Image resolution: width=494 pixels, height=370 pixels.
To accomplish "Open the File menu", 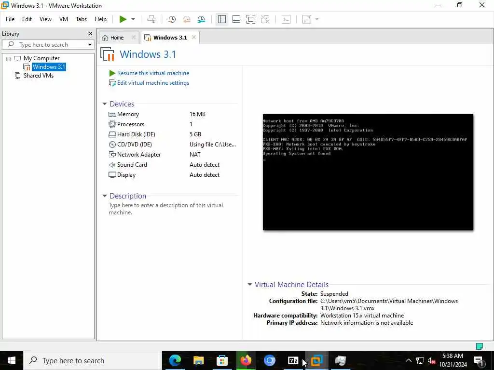I will (x=10, y=19).
